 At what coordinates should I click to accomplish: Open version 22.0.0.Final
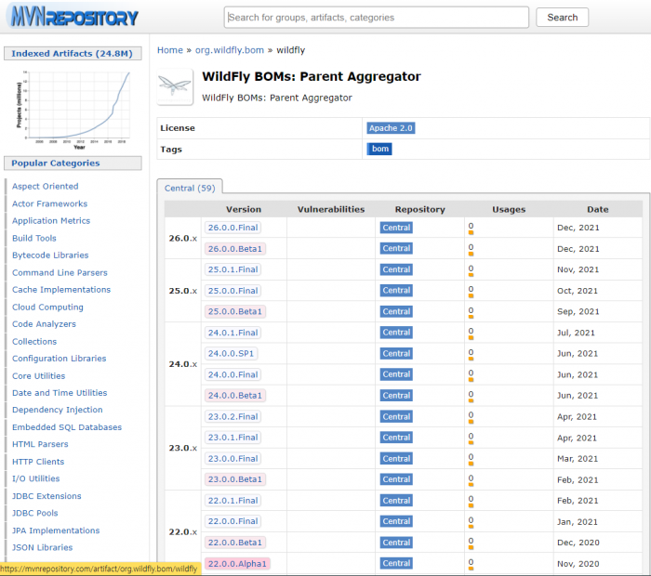pyautogui.click(x=232, y=521)
